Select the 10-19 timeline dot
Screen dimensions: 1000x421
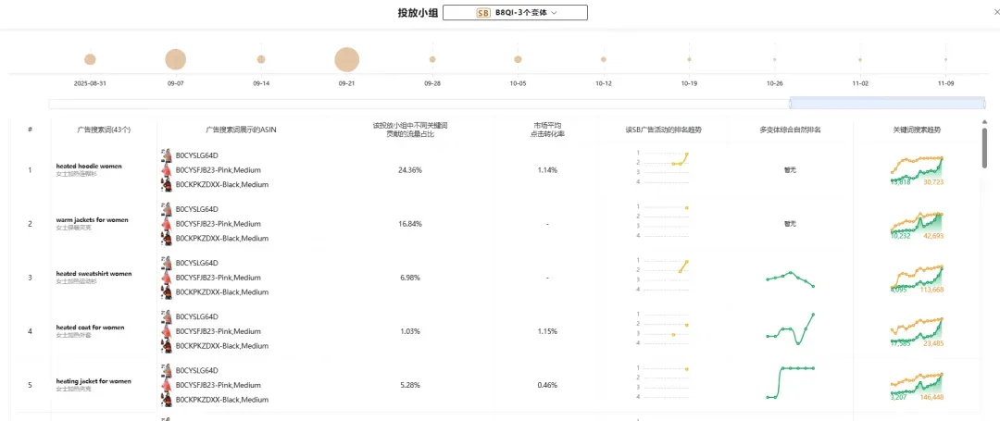[690, 59]
